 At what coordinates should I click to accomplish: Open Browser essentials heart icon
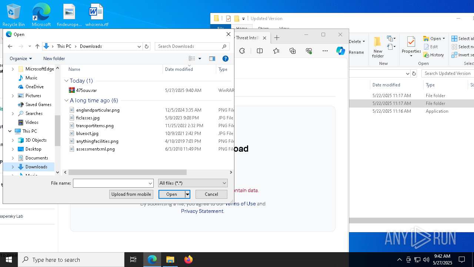pos(309,51)
